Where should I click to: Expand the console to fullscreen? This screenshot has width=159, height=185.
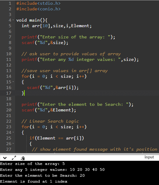click(14, 158)
